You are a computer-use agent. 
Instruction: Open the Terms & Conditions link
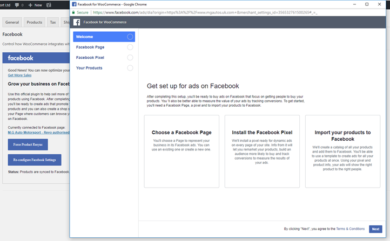click(350, 229)
